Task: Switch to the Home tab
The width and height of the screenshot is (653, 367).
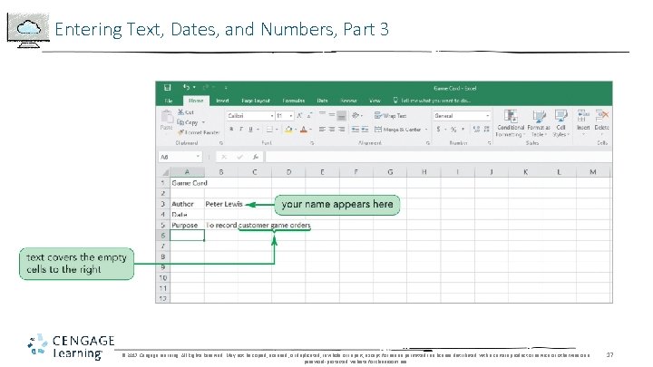Action: click(x=196, y=101)
